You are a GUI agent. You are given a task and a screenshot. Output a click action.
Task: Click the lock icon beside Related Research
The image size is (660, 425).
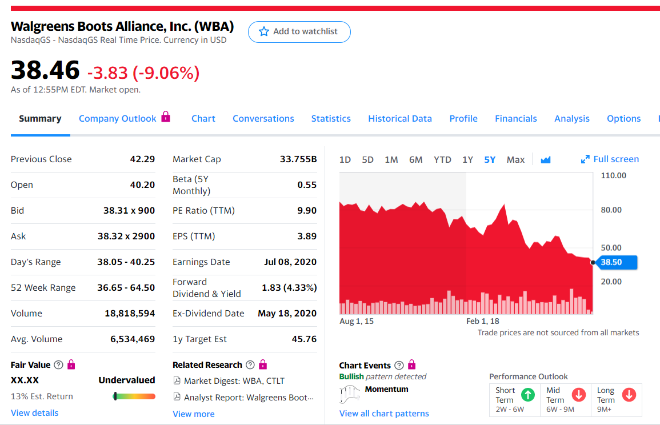pyautogui.click(x=263, y=364)
